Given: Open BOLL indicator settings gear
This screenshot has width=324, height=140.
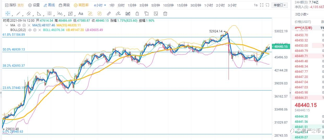Looking at the screenshot, I should [35, 30].
